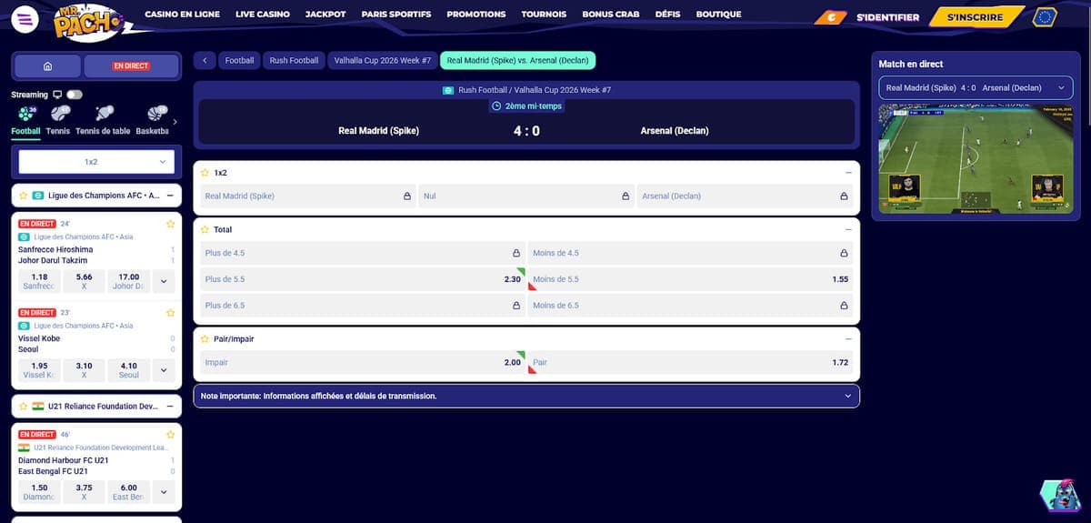The height and width of the screenshot is (523, 1091).
Task: Open the hamburger menu button
Action: 26,18
